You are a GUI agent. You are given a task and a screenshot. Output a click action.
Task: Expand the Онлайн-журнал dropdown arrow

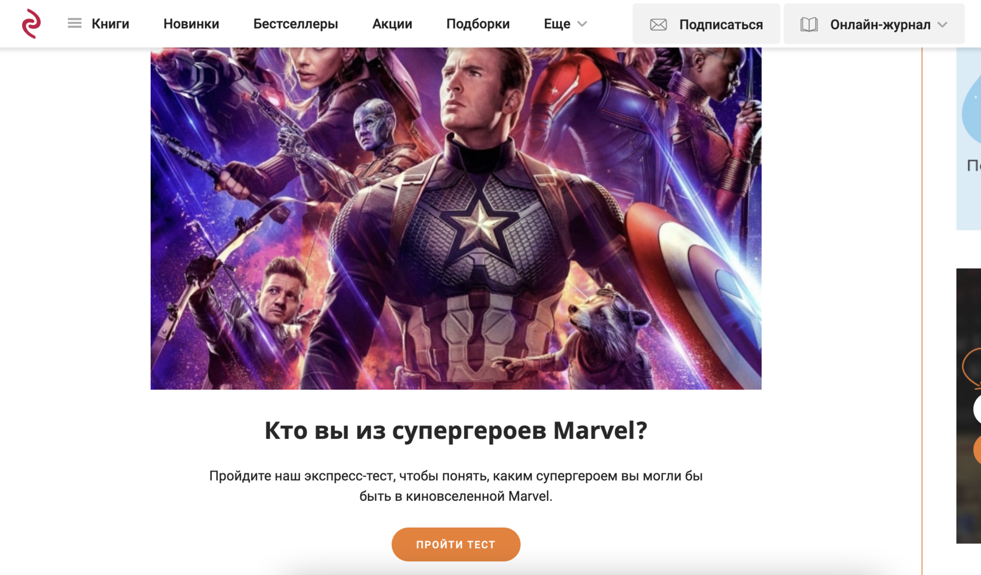pyautogui.click(x=942, y=25)
